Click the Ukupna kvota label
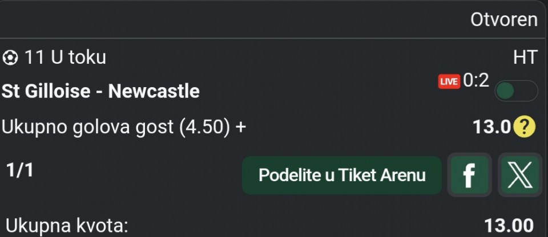 pos(67,225)
